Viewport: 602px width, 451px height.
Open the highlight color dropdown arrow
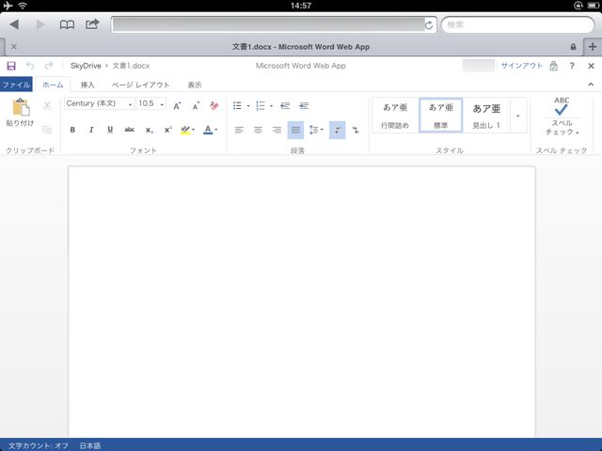tap(193, 130)
